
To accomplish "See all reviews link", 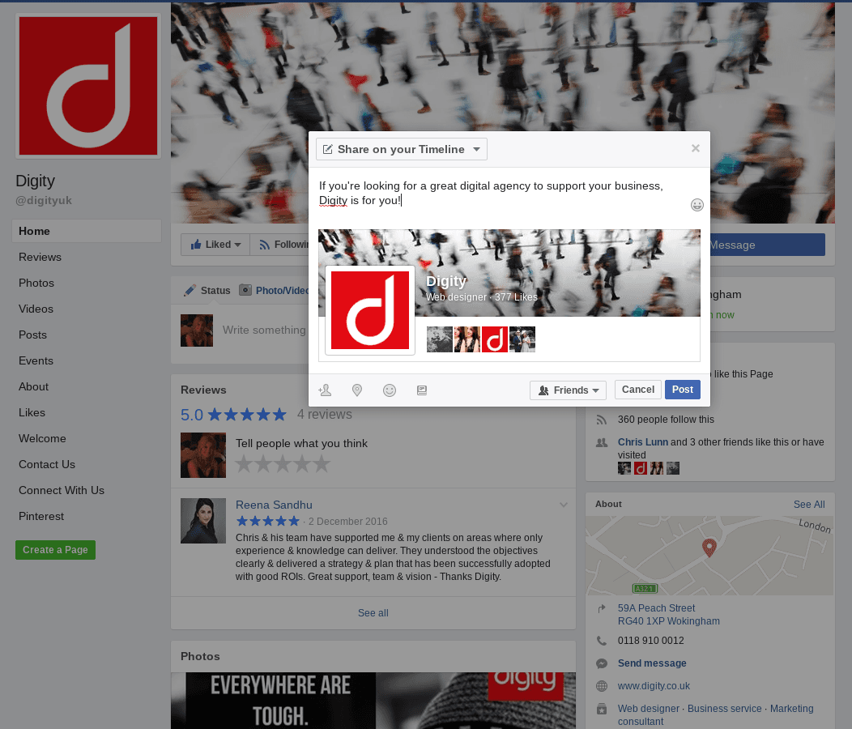I will (373, 612).
